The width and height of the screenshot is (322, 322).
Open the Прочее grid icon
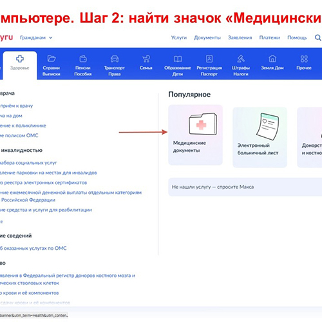(304, 59)
